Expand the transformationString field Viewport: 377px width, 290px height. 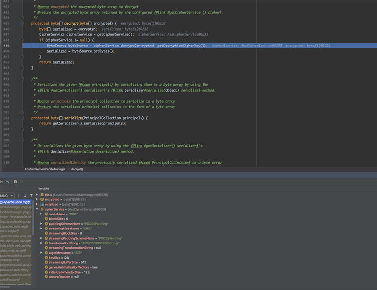[x=41, y=243]
